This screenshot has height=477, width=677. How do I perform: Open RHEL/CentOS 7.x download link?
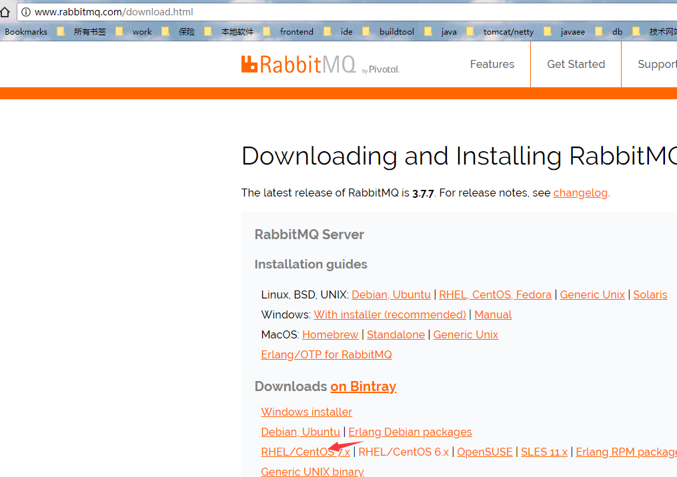(x=305, y=452)
